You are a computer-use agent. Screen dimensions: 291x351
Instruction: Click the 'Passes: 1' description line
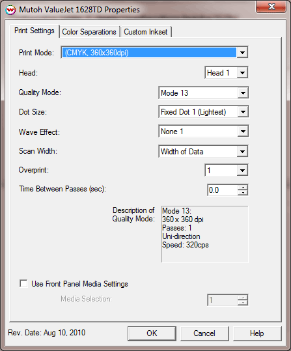pos(177,228)
